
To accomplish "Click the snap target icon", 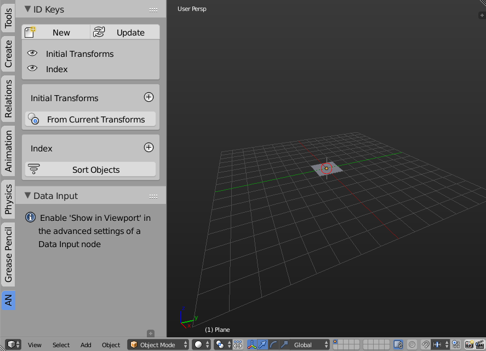I will click(x=456, y=344).
